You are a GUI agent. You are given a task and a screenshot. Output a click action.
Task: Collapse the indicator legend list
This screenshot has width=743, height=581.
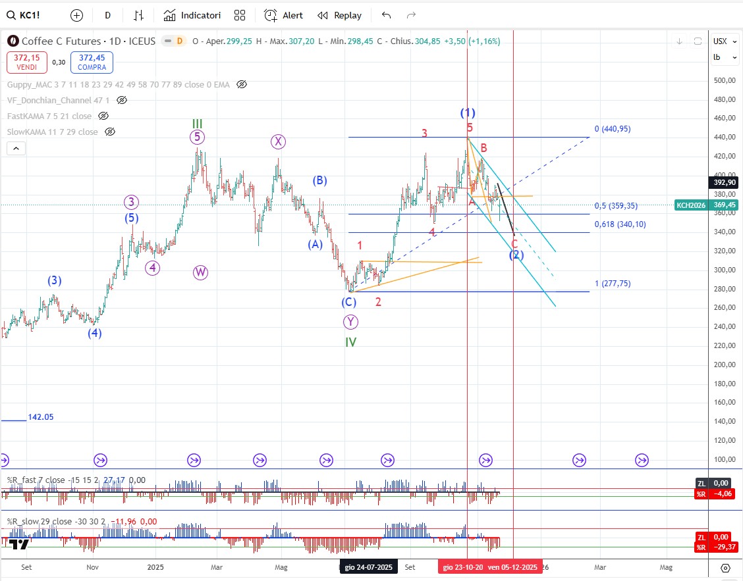pos(16,149)
